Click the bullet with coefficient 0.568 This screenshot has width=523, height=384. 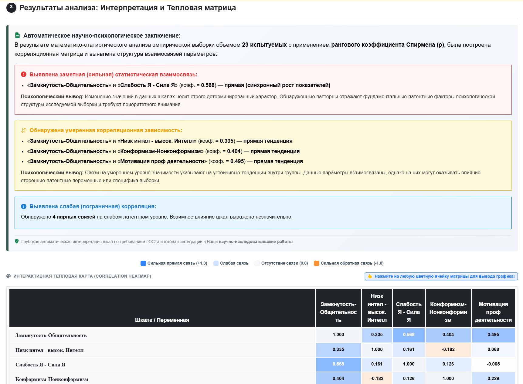[x=178, y=85]
